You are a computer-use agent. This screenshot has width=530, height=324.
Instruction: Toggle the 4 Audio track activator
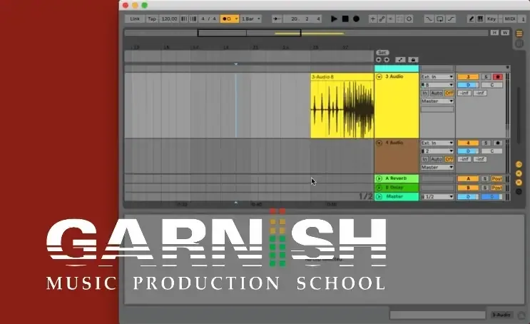[468, 143]
